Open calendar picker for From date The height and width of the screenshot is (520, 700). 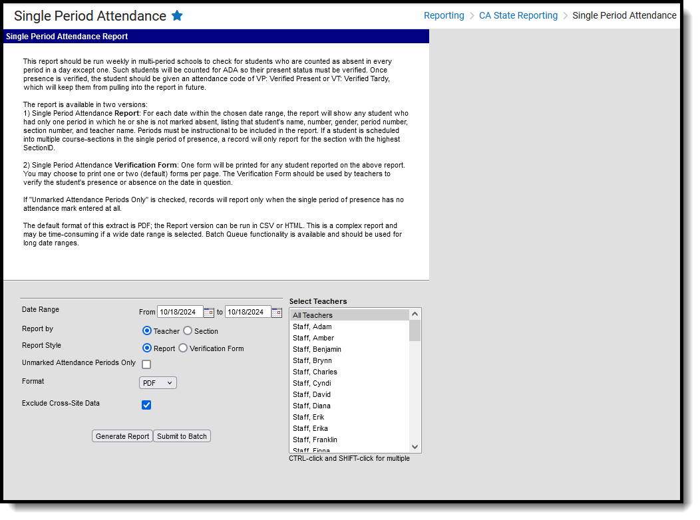pos(208,312)
